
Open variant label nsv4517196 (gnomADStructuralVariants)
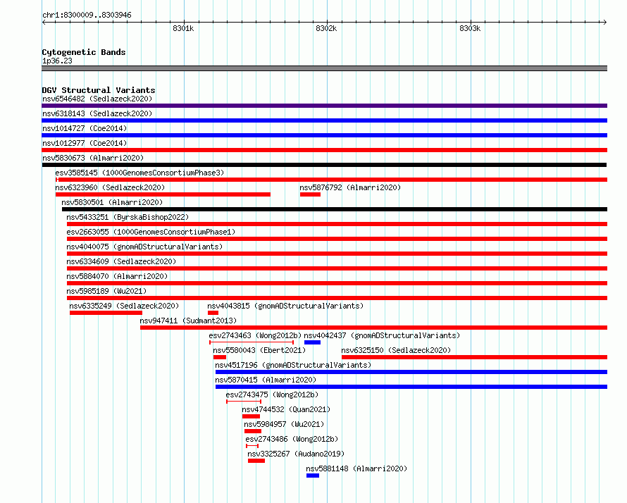(293, 365)
